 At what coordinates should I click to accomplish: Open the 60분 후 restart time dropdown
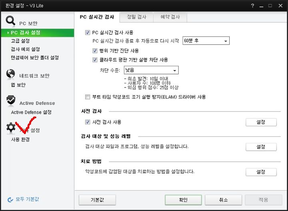point(206,40)
